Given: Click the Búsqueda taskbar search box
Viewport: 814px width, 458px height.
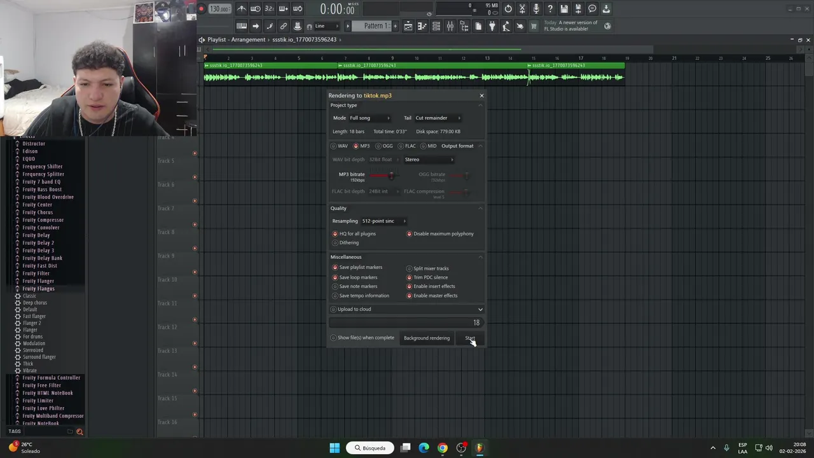Looking at the screenshot, I should (370, 448).
